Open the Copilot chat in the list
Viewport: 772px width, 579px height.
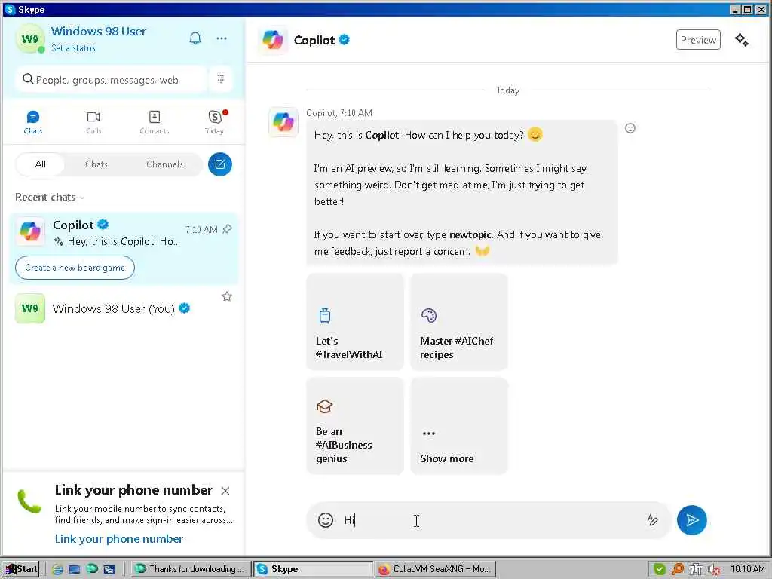[124, 248]
